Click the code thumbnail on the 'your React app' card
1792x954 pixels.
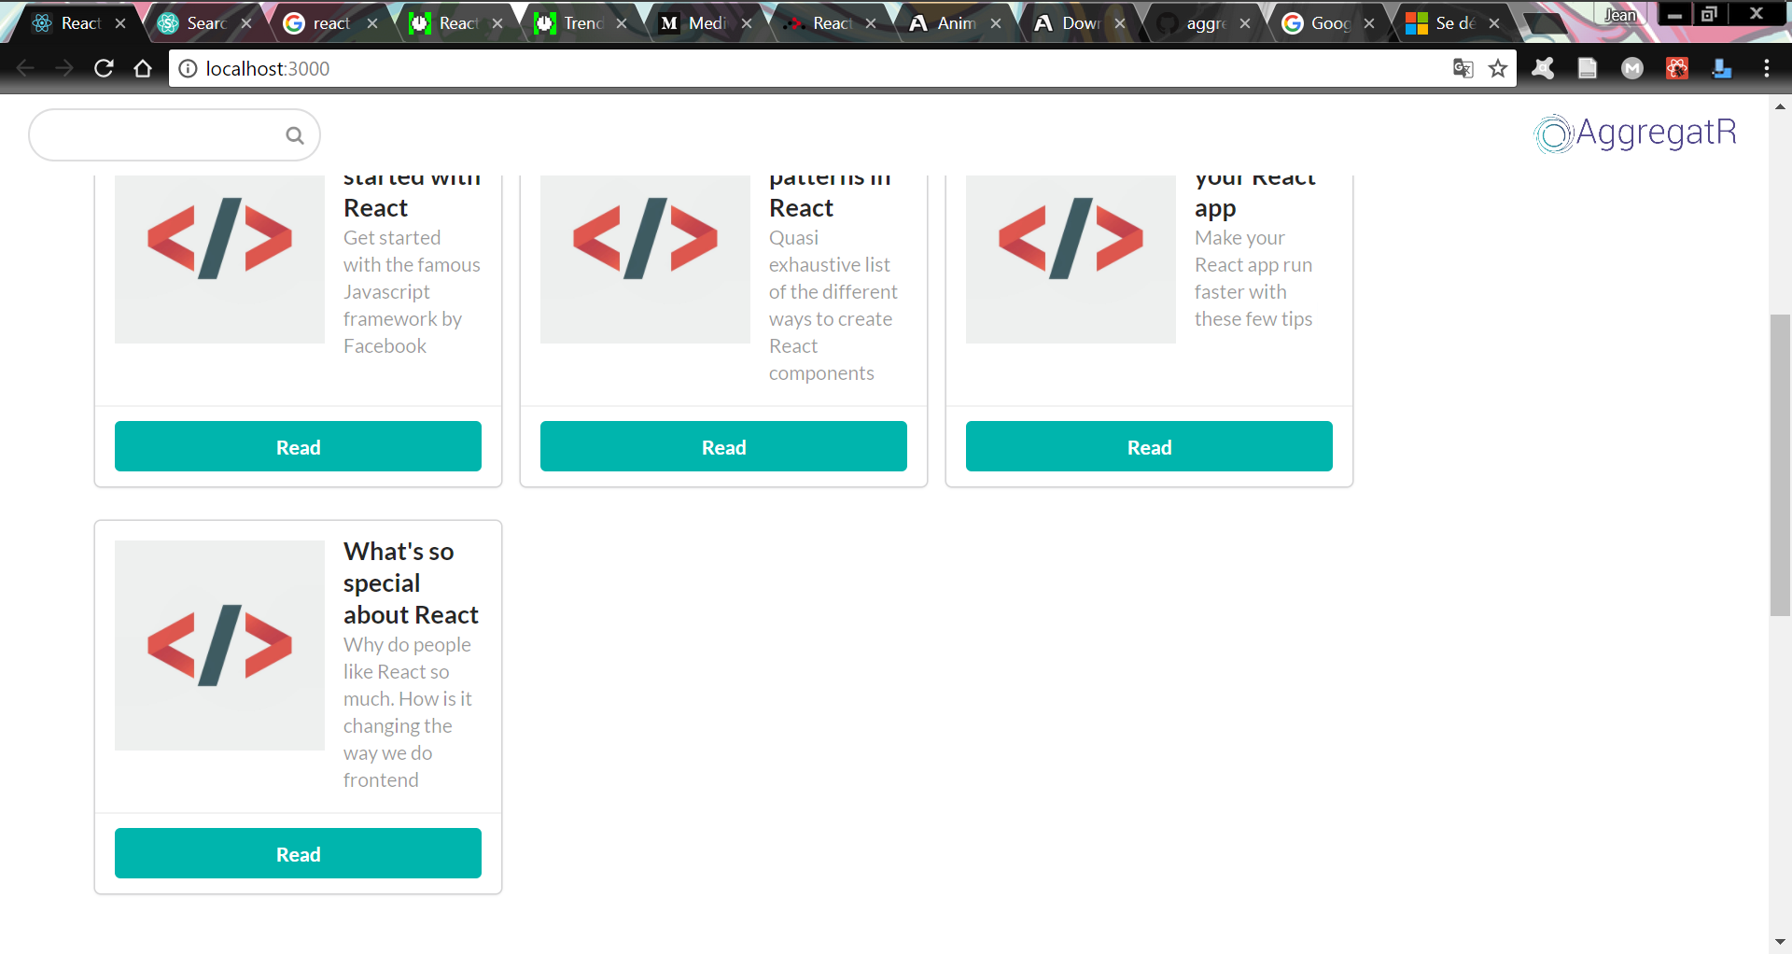[1071, 259]
